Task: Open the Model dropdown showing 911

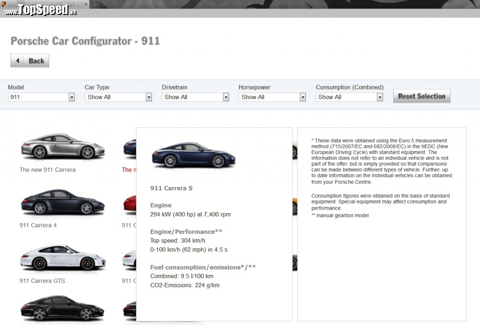Action: click(41, 97)
